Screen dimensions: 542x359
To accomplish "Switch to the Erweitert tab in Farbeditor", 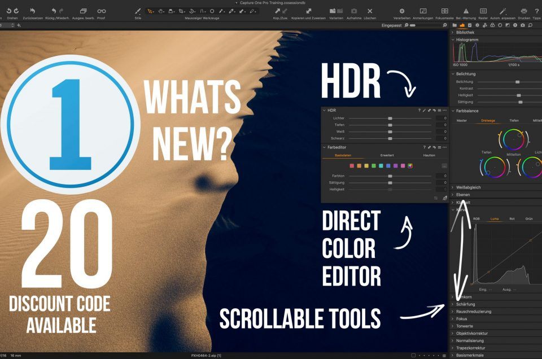I will (387, 155).
